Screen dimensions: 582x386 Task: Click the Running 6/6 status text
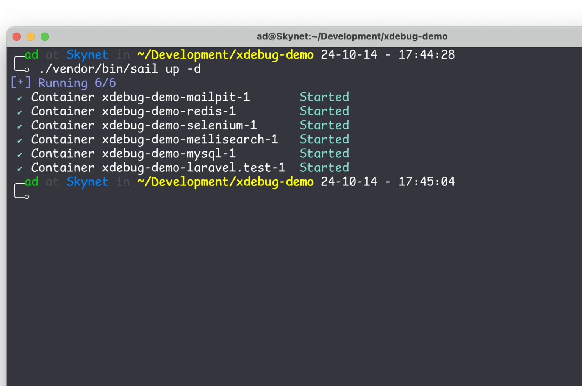tap(77, 82)
